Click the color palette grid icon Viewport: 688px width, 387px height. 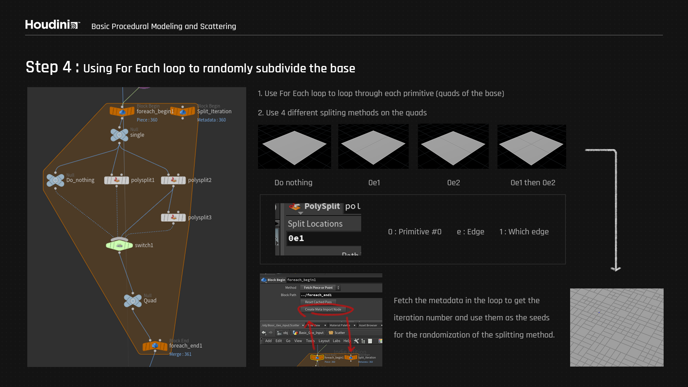pos(380,341)
